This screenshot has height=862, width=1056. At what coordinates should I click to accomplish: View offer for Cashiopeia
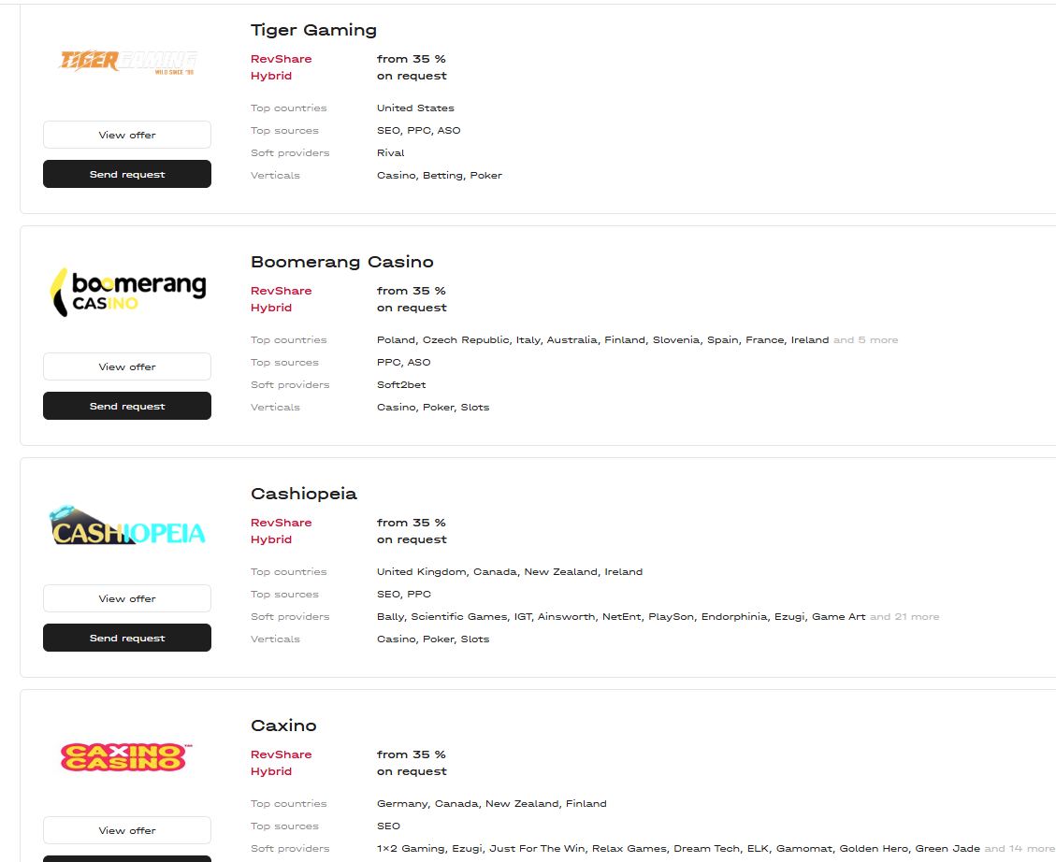click(x=127, y=598)
